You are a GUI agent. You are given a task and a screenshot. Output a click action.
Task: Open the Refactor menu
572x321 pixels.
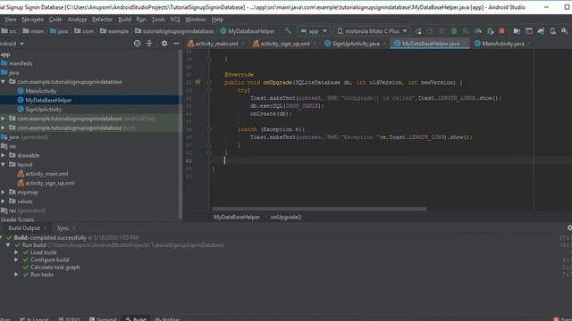(102, 20)
